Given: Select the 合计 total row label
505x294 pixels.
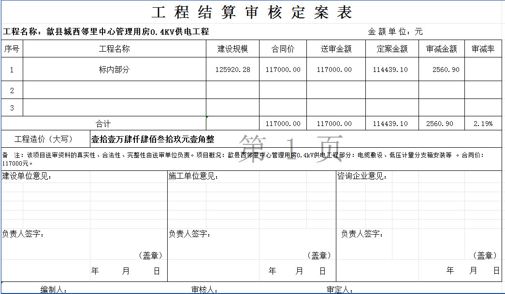Looking at the screenshot, I should [103, 124].
